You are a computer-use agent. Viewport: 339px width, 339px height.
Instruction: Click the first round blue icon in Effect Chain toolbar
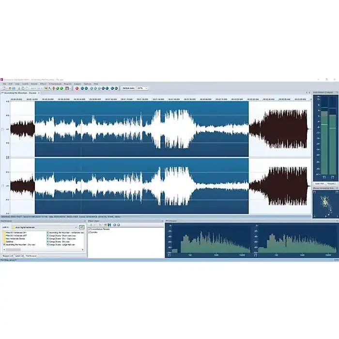pyautogui.click(x=115, y=225)
